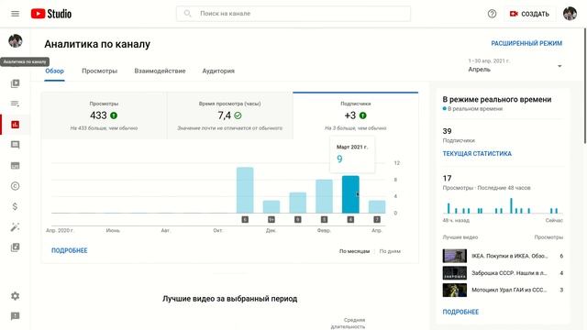Click green check icon next to 7,4
Image resolution: width=587 pixels, height=330 pixels.
(x=238, y=115)
